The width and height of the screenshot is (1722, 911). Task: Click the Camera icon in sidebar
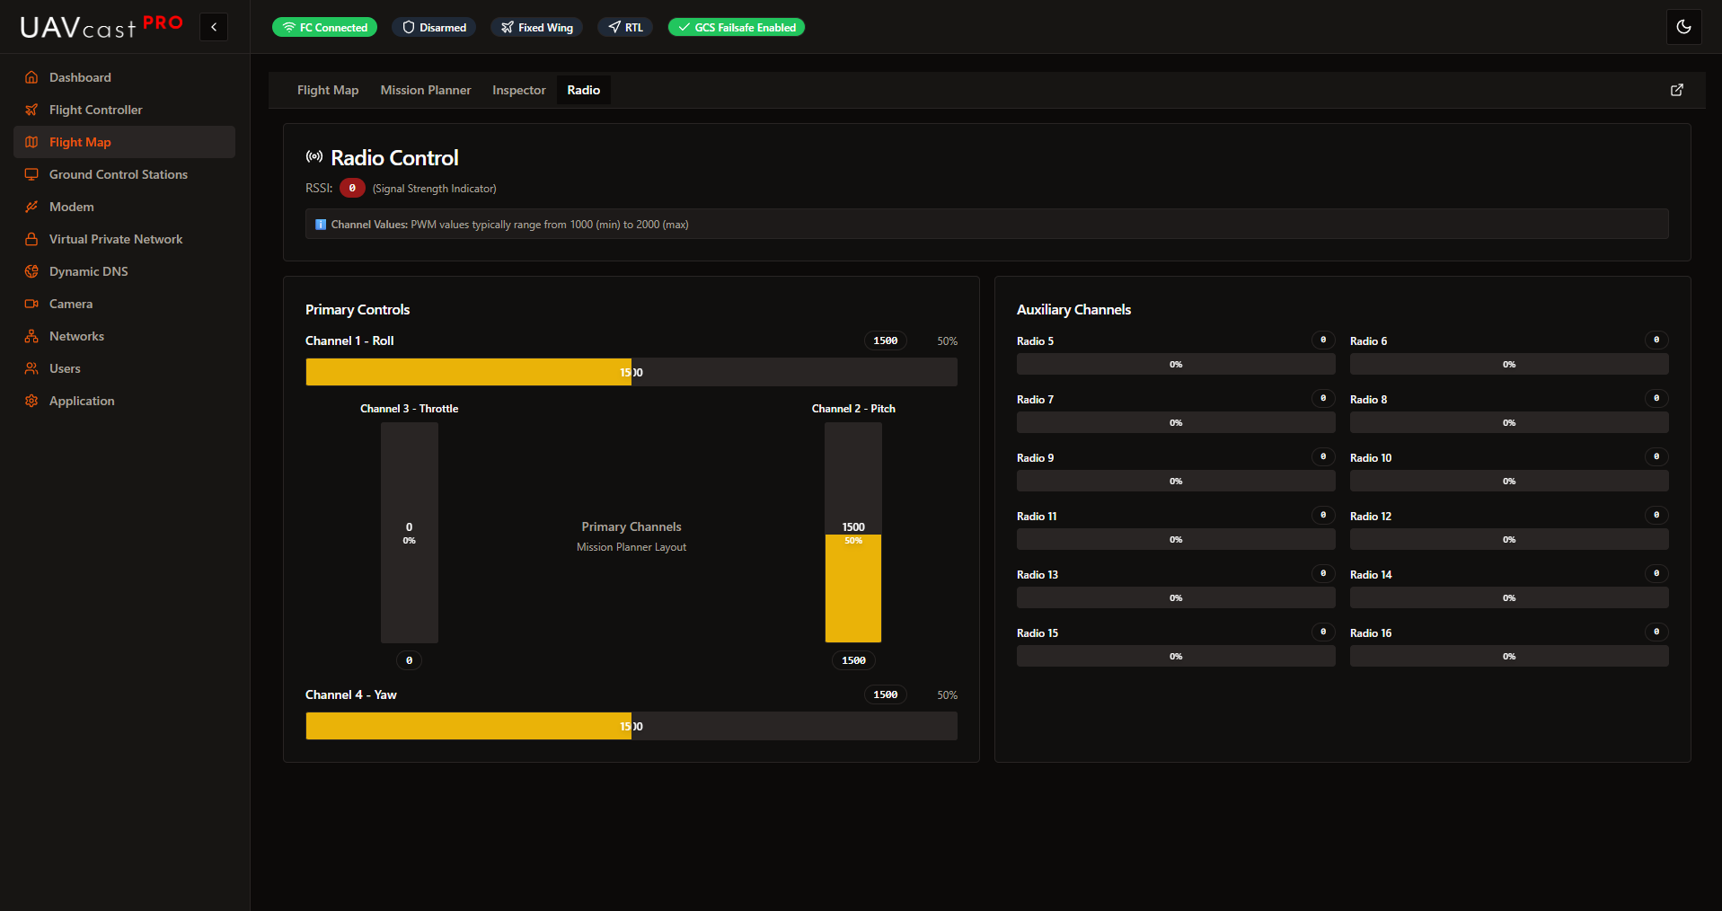coord(31,304)
